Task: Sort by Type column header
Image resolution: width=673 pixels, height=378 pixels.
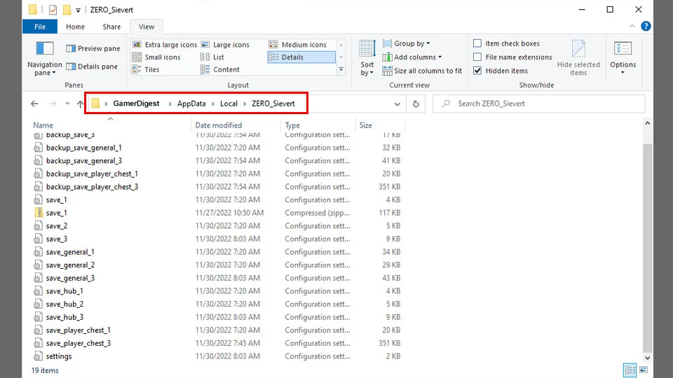Action: pos(292,125)
